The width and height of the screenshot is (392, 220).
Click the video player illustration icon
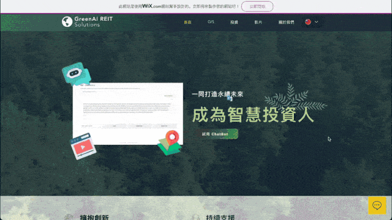83,146
